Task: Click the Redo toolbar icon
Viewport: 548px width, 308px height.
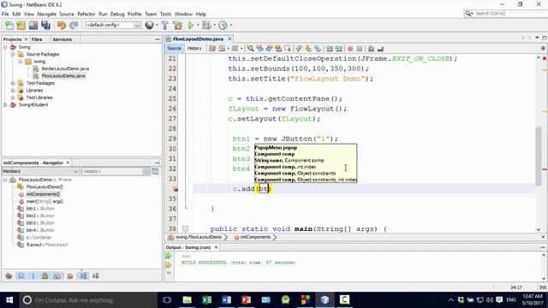Action: click(74, 25)
